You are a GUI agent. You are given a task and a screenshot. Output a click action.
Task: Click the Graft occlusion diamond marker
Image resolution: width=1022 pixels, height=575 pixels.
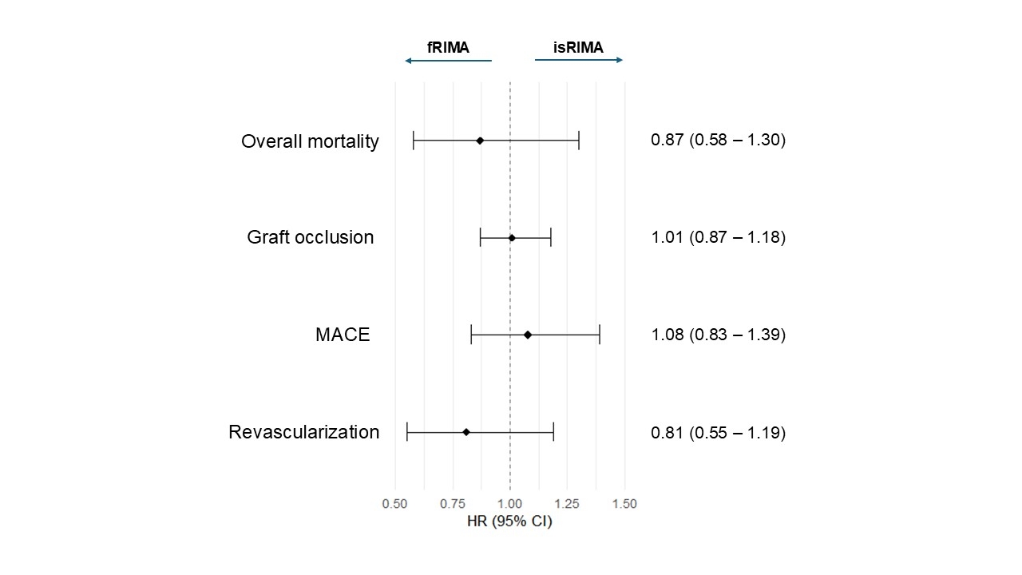[512, 238]
